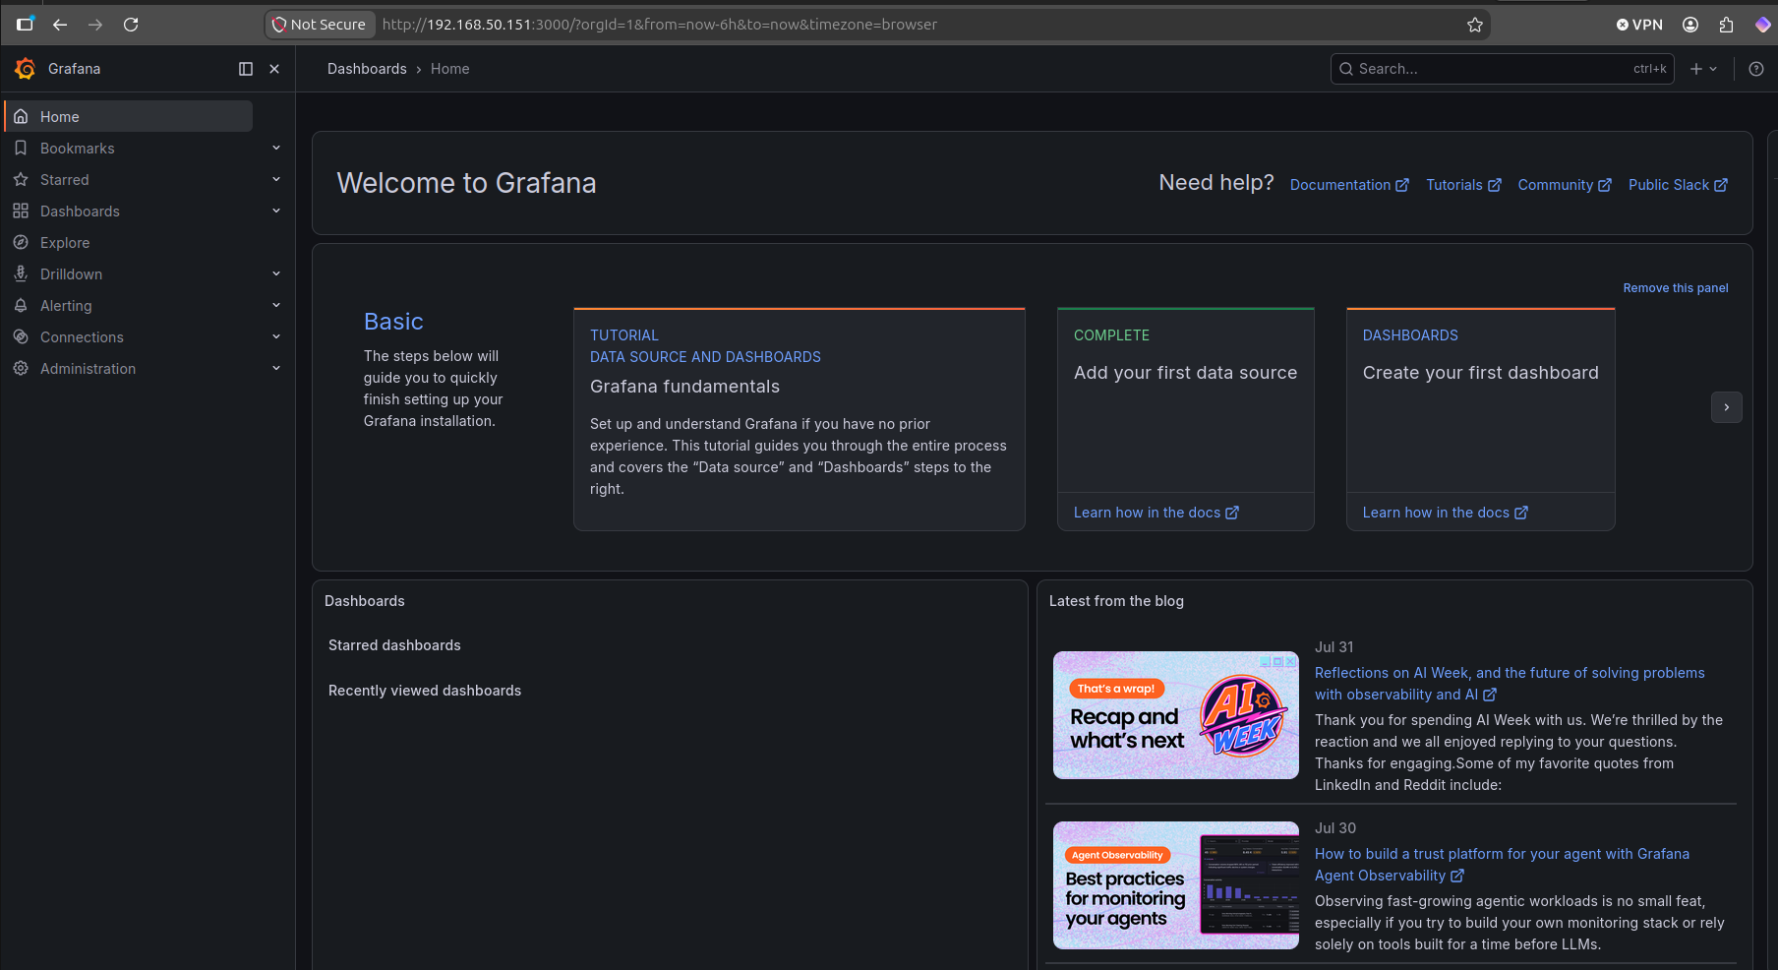Open Alerting in the sidebar menu
Screen dimensions: 1778x970
[66, 306]
